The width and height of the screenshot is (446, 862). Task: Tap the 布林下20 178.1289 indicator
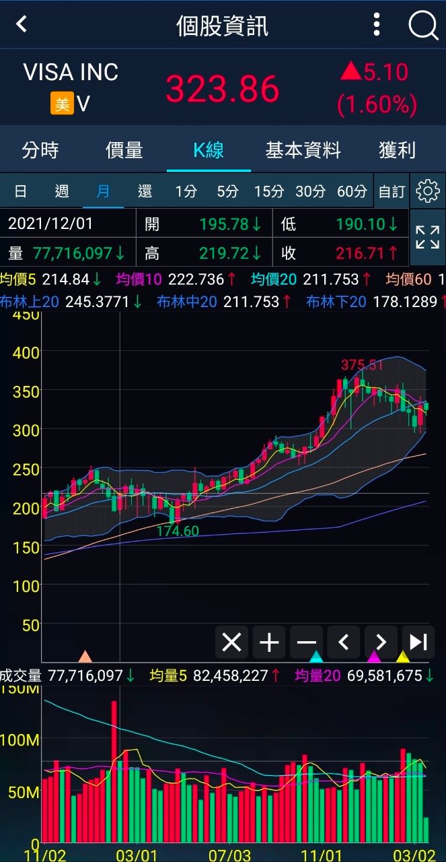tap(375, 302)
